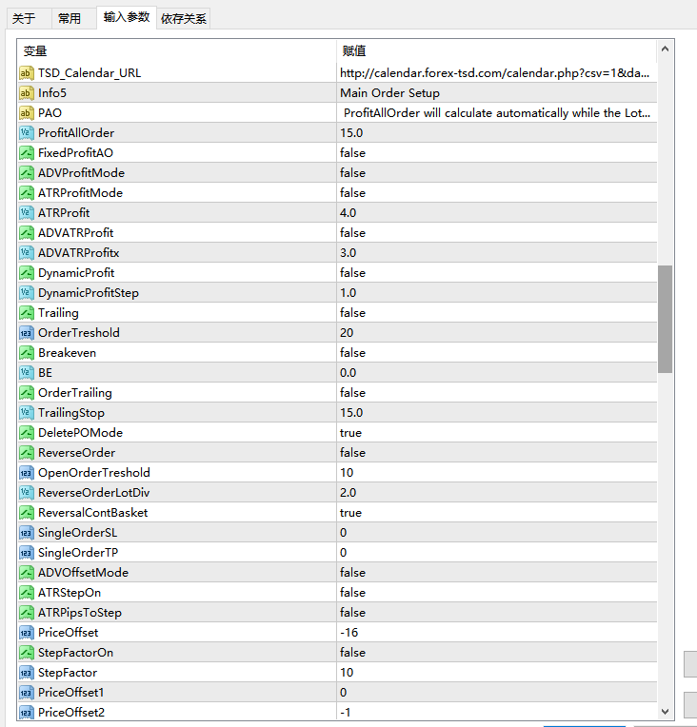Click the bool icon for DynamicProfit
The width and height of the screenshot is (697, 727).
(27, 272)
